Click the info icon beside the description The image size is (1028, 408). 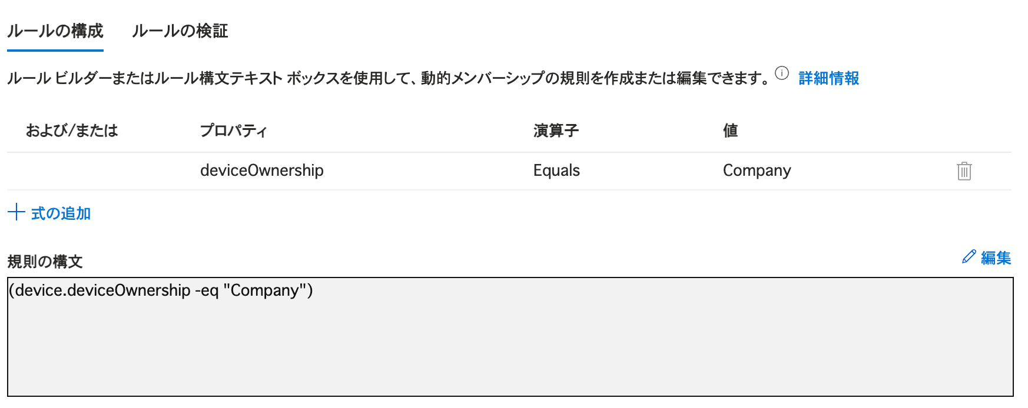tap(781, 73)
